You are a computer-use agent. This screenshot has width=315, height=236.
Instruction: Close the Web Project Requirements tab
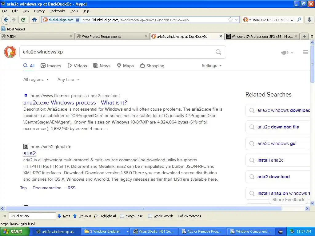pos(146,36)
